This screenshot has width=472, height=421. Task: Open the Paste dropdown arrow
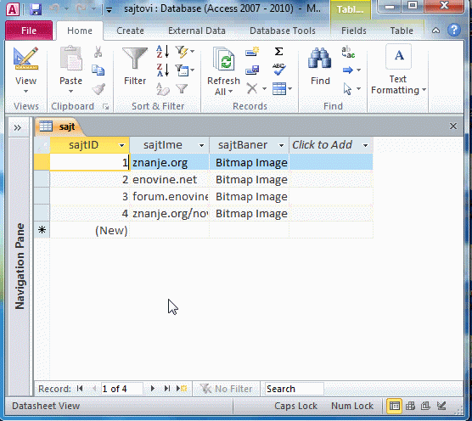click(x=70, y=91)
